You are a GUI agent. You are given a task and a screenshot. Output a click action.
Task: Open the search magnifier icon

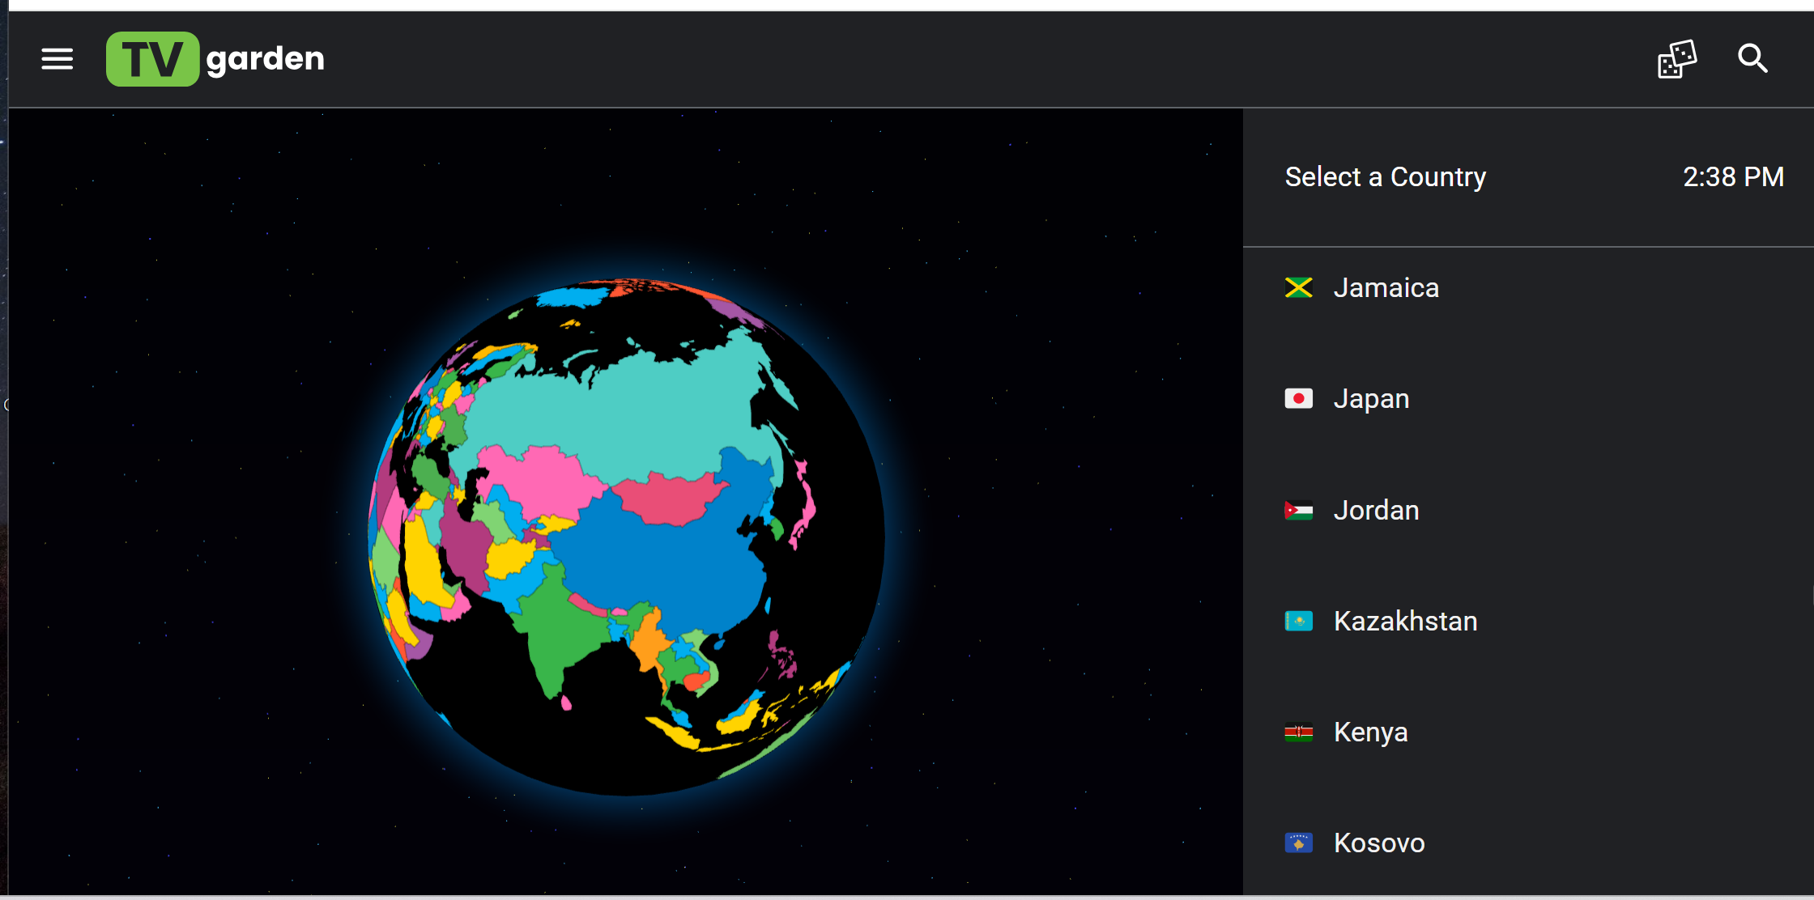[1752, 58]
